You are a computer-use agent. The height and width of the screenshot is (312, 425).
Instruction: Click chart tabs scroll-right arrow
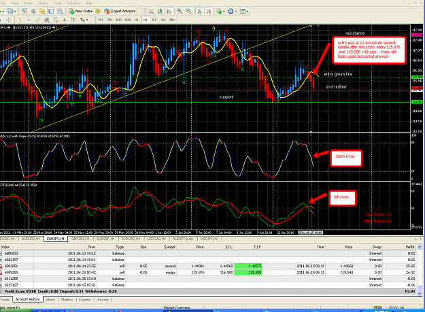[421, 239]
